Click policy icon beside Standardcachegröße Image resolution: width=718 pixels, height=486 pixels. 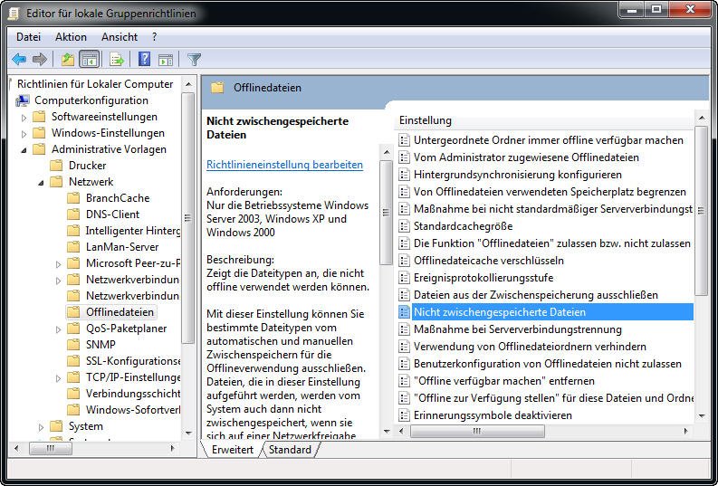404,226
